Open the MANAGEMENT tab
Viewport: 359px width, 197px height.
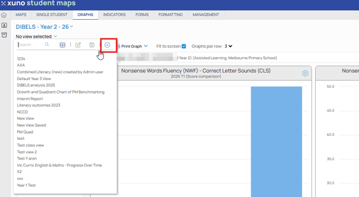[x=206, y=15]
